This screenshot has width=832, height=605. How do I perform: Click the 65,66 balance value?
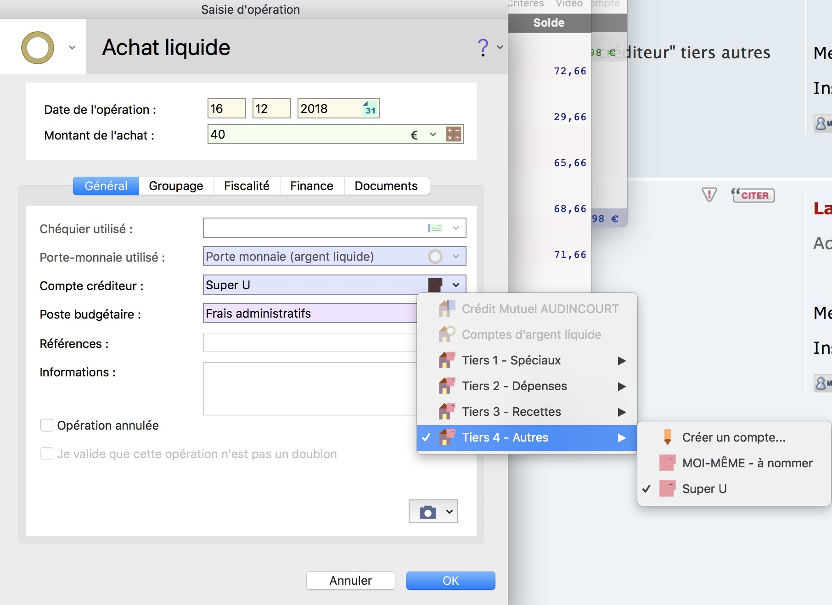coord(570,163)
